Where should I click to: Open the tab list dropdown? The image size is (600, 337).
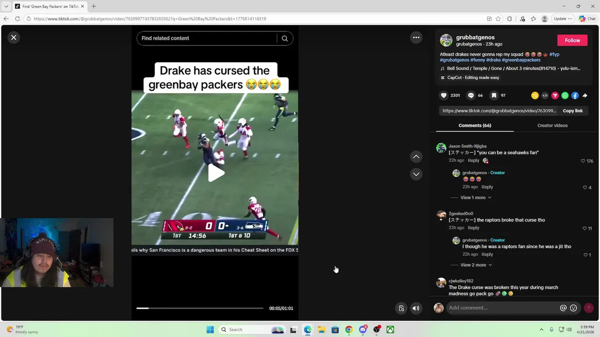click(x=6, y=6)
